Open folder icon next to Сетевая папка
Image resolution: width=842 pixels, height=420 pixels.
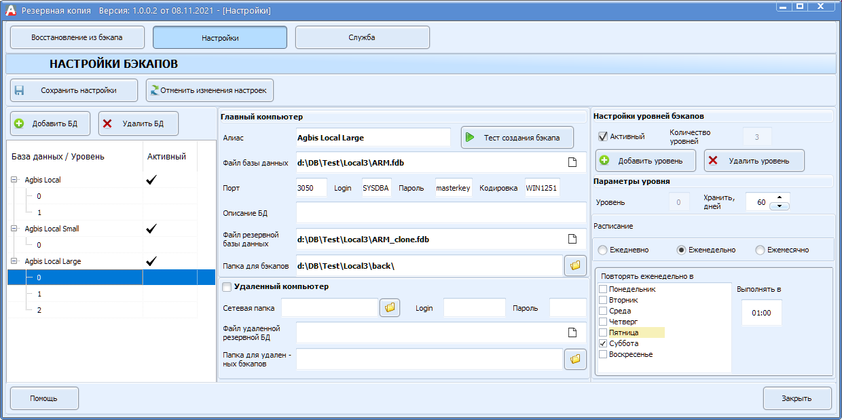click(390, 308)
